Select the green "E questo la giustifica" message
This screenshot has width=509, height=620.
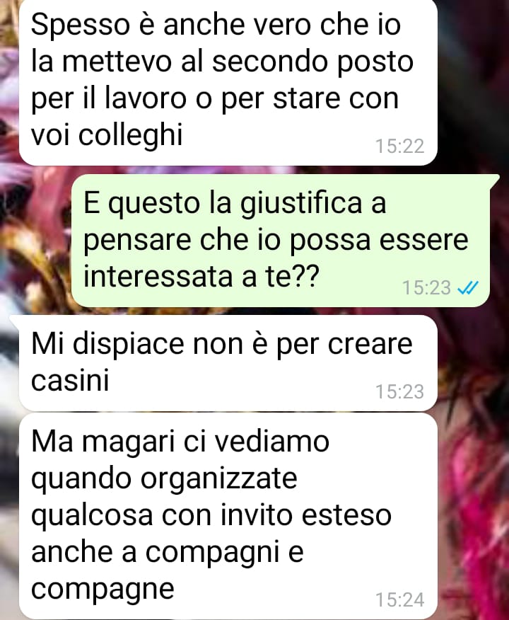coord(281,241)
